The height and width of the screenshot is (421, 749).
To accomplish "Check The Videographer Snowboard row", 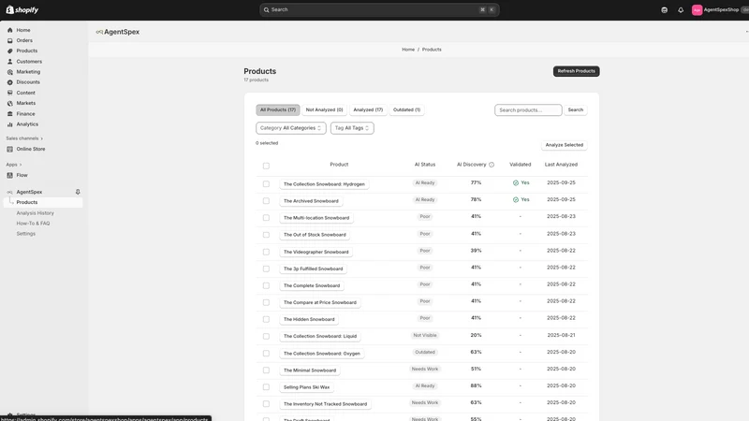I will pyautogui.click(x=266, y=252).
